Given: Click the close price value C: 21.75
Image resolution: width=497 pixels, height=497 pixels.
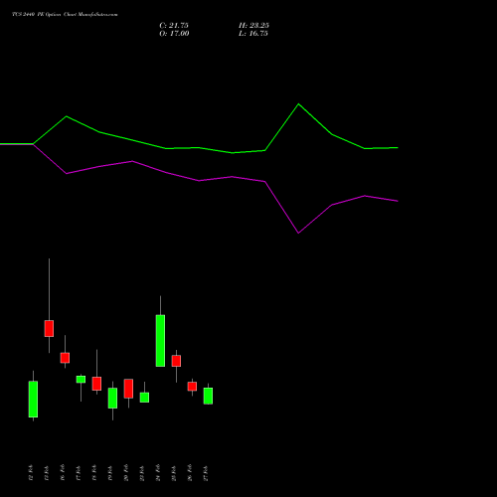Looking at the screenshot, I should coord(174,26).
